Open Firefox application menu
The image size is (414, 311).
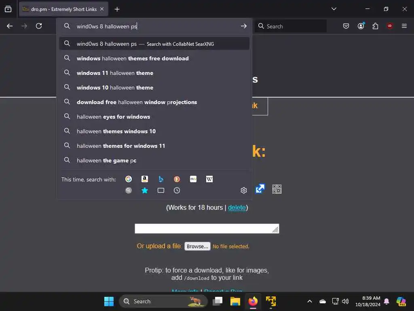tap(404, 26)
